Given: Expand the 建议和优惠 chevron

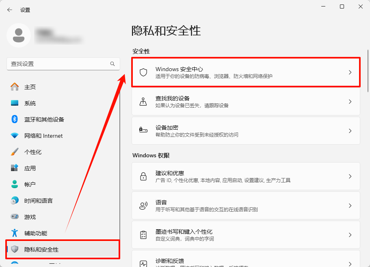Looking at the screenshot, I should point(350,176).
